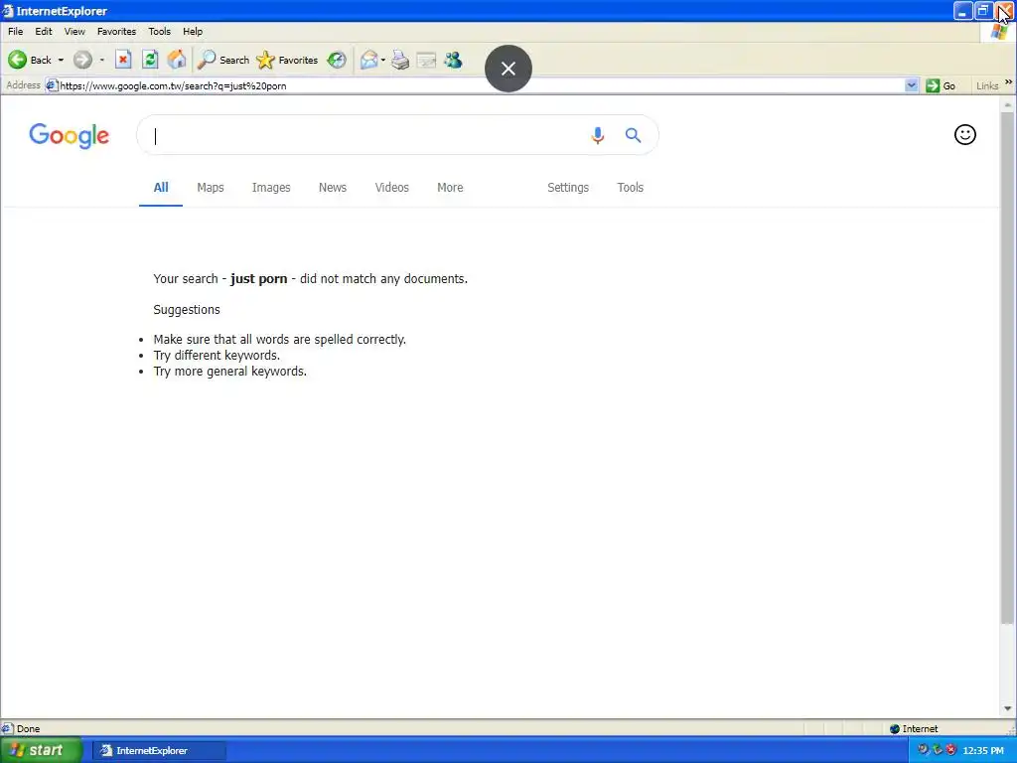Open the Windows start menu

(41, 750)
